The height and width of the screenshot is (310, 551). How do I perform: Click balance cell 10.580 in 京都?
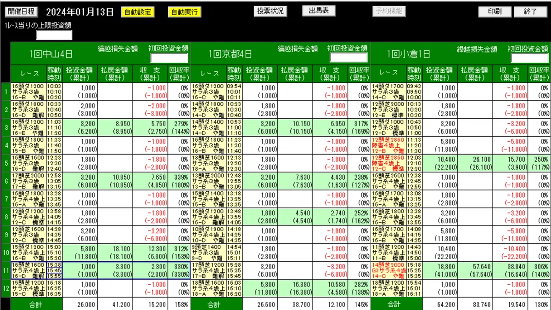pyautogui.click(x=331, y=288)
